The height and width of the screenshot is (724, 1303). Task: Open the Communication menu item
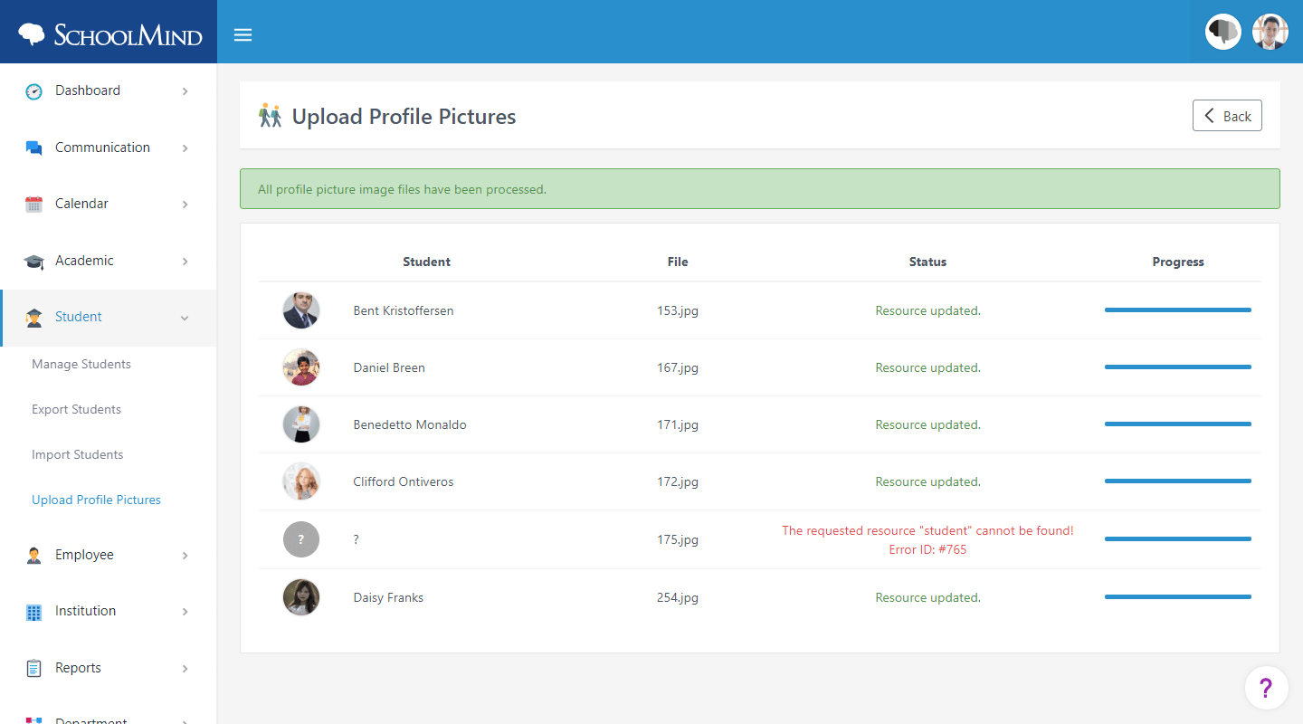(x=109, y=148)
